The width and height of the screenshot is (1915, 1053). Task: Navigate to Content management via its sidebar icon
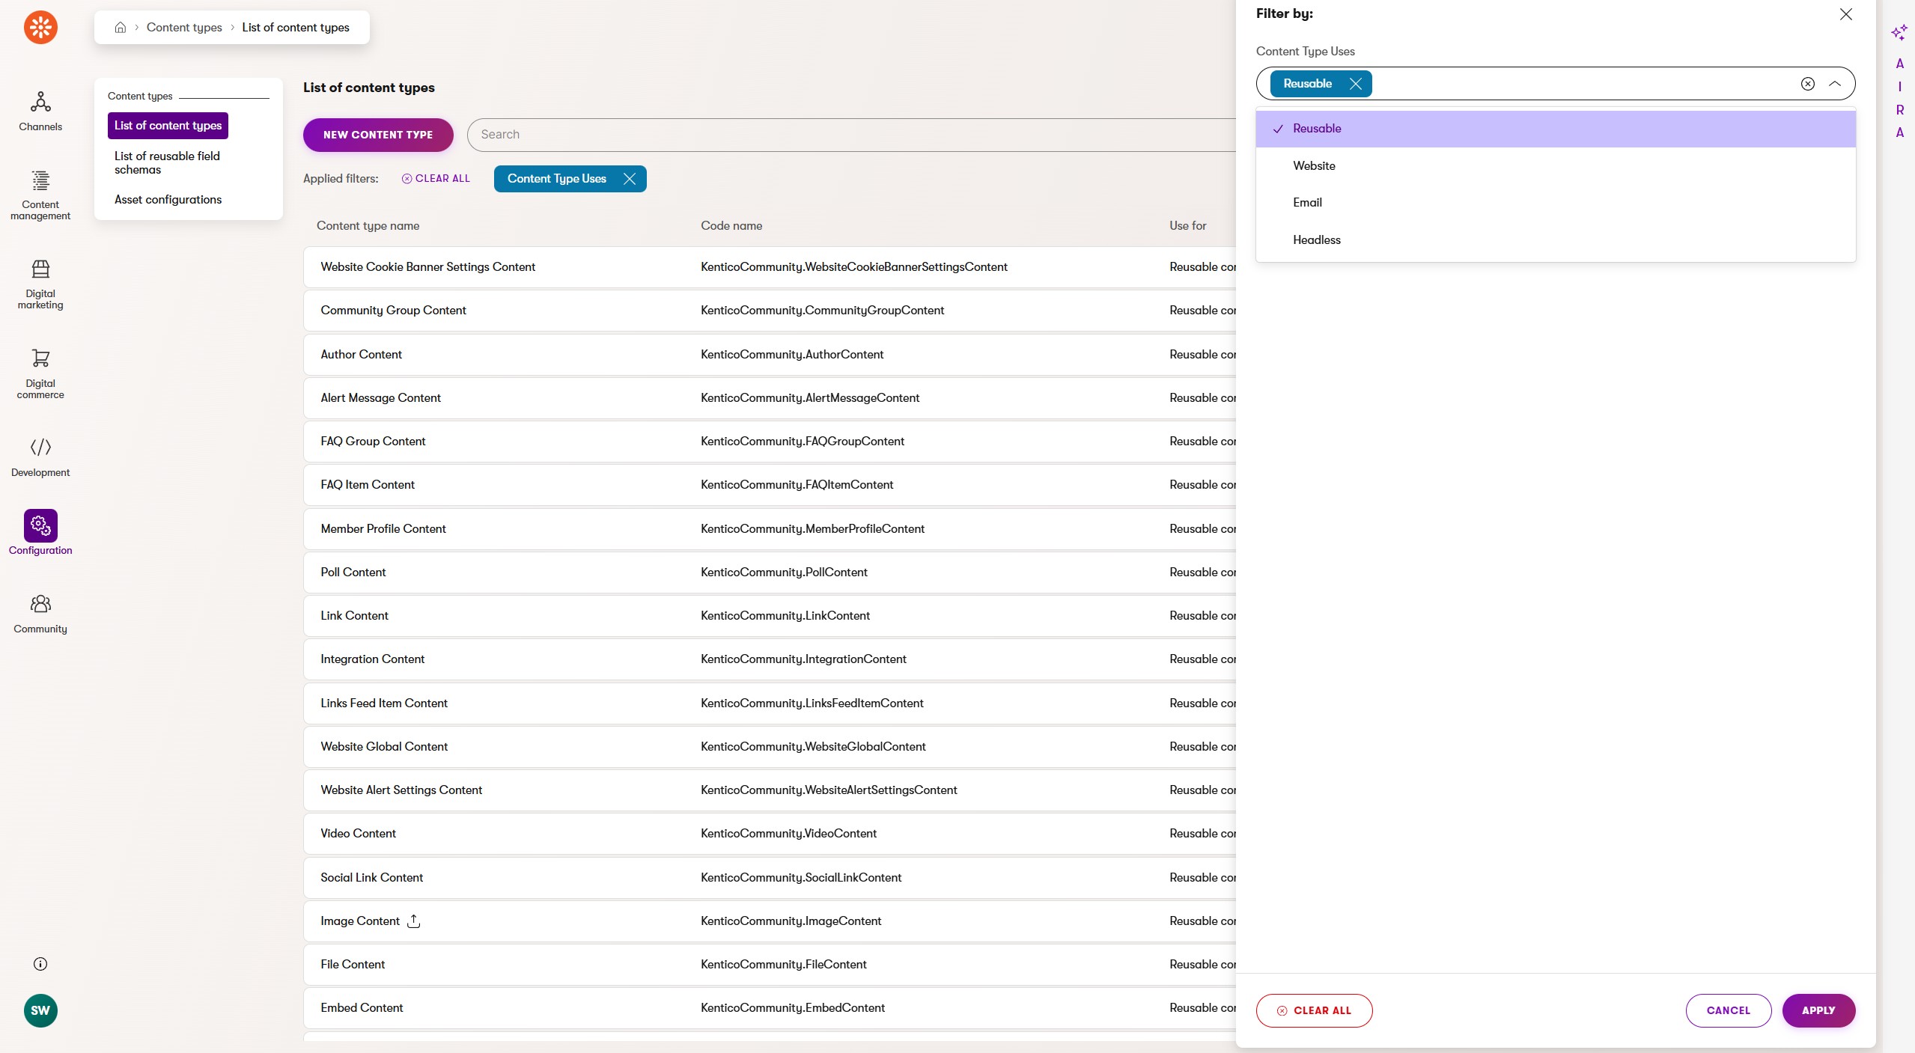[x=40, y=195]
